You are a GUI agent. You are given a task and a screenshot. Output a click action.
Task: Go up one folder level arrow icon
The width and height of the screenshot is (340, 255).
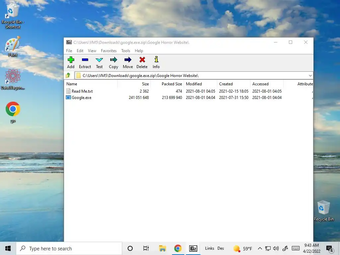pyautogui.click(x=68, y=75)
